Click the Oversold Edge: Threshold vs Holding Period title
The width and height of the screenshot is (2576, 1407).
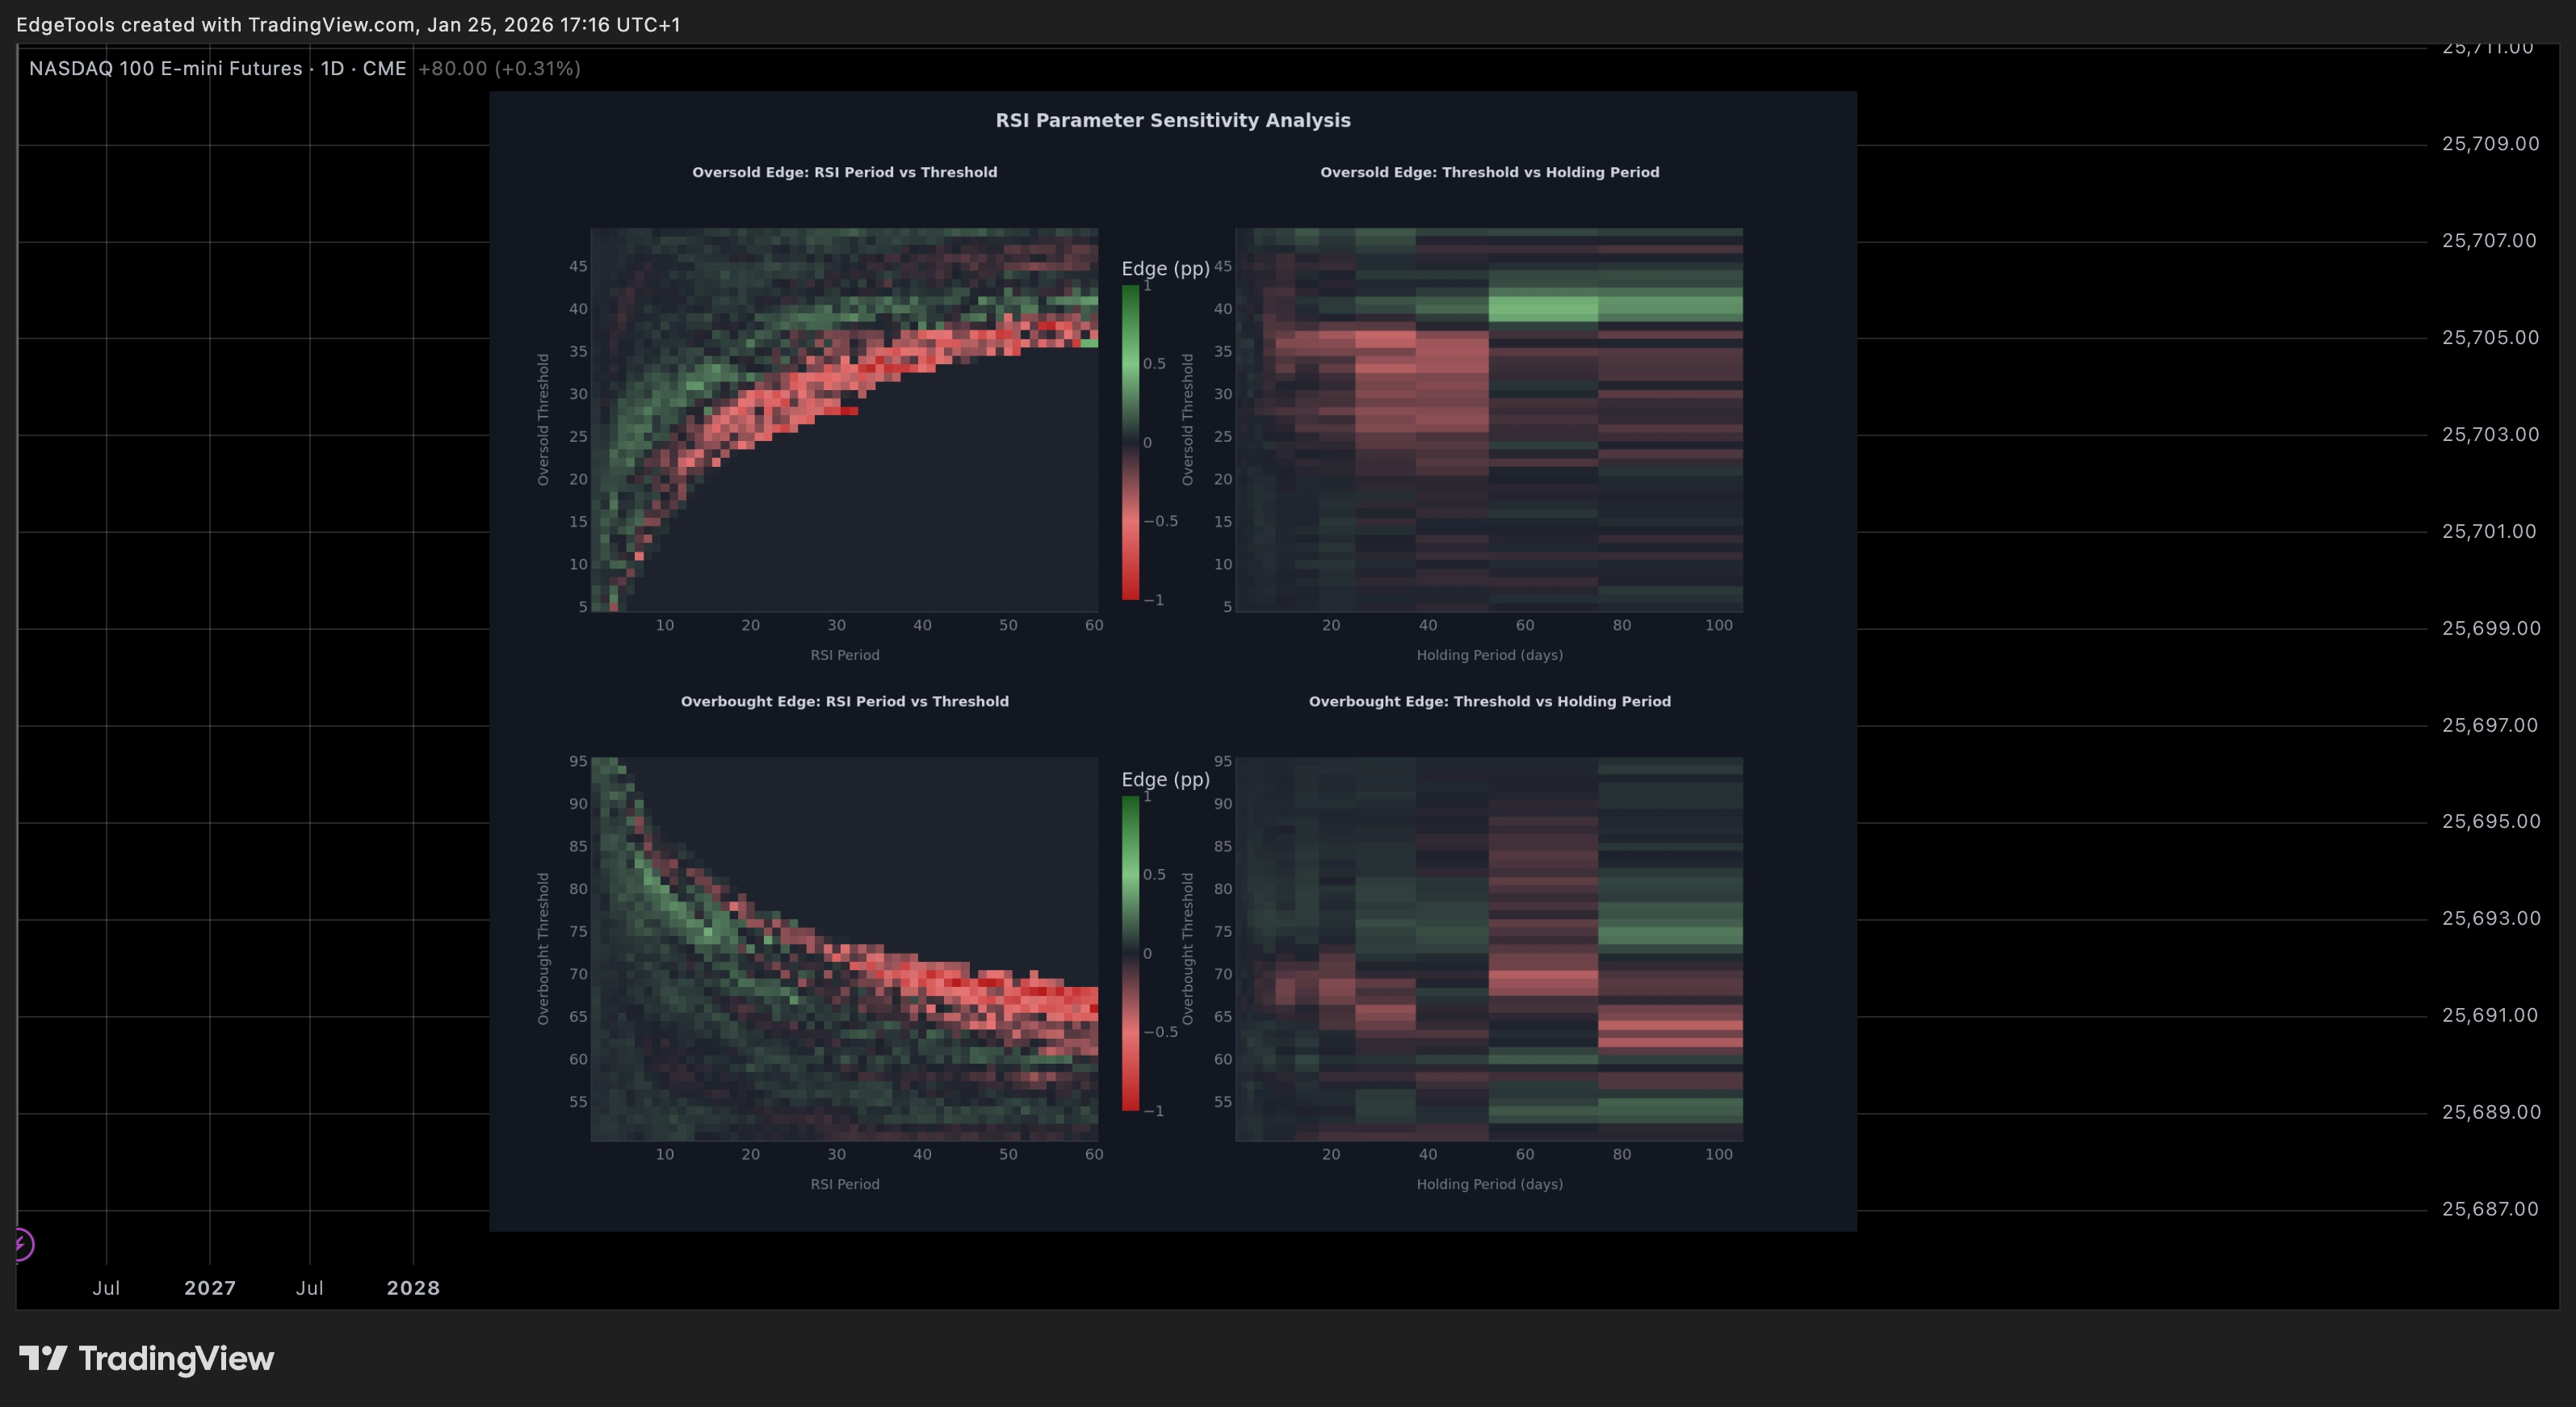pyautogui.click(x=1490, y=172)
